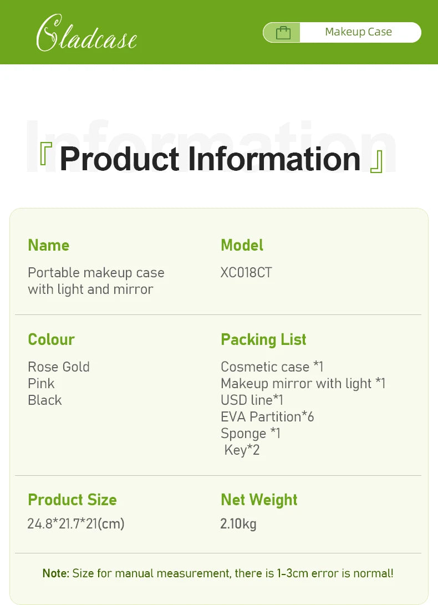Image resolution: width=438 pixels, height=605 pixels.
Task: Click the Product Information title
Action: (210, 159)
